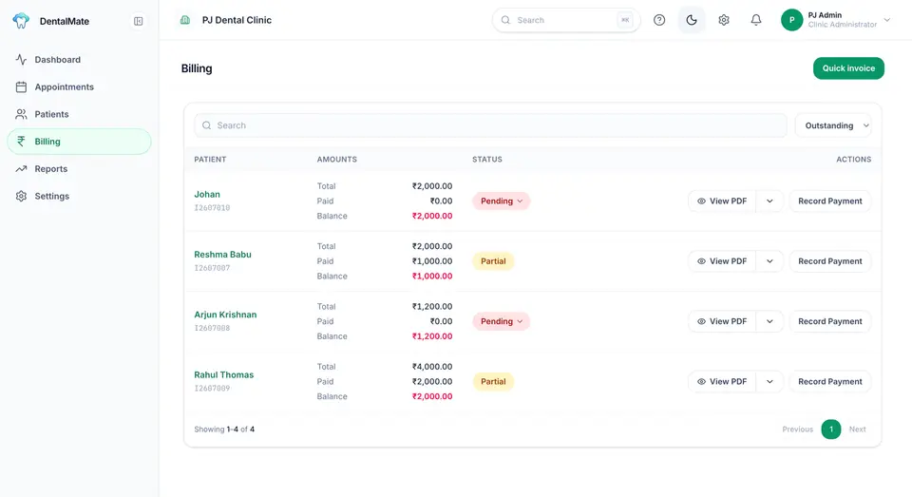Screen dimensions: 912x497
Task: Open settings gear in top bar
Action: (x=724, y=20)
